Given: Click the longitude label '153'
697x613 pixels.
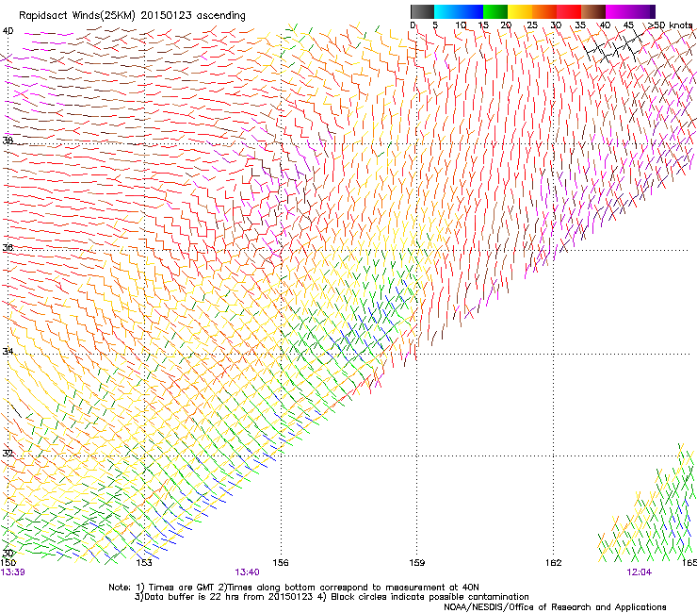Looking at the screenshot, I should coord(143,563).
